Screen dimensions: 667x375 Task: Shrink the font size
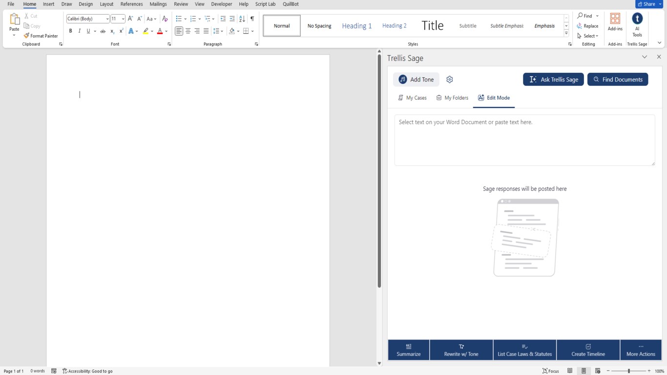[x=140, y=19]
